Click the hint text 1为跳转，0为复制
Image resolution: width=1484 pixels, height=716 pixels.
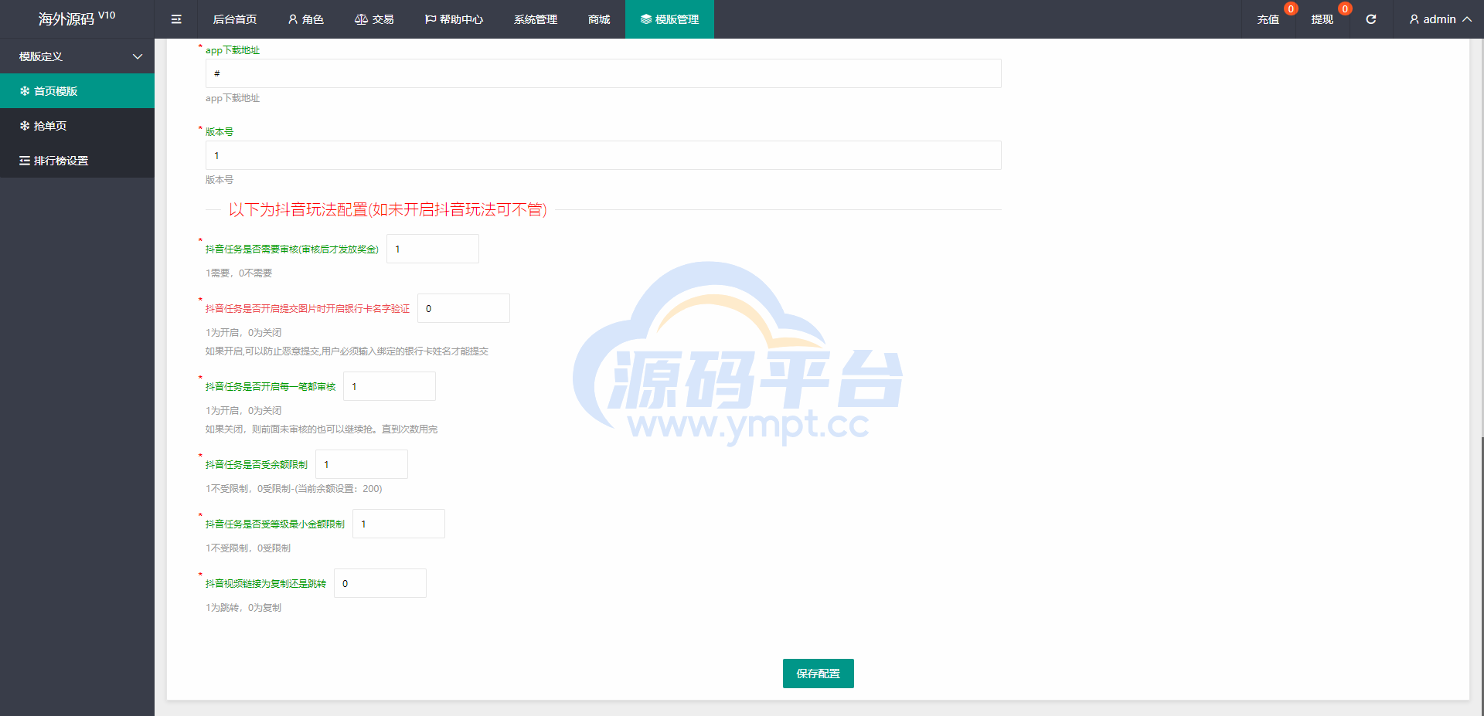(x=243, y=608)
